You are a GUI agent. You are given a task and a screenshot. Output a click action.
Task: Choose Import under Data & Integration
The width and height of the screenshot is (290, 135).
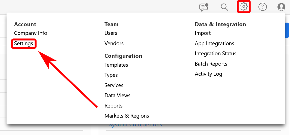[203, 33]
